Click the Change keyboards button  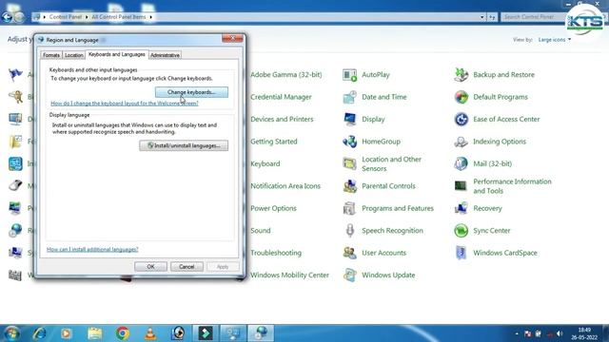(191, 92)
